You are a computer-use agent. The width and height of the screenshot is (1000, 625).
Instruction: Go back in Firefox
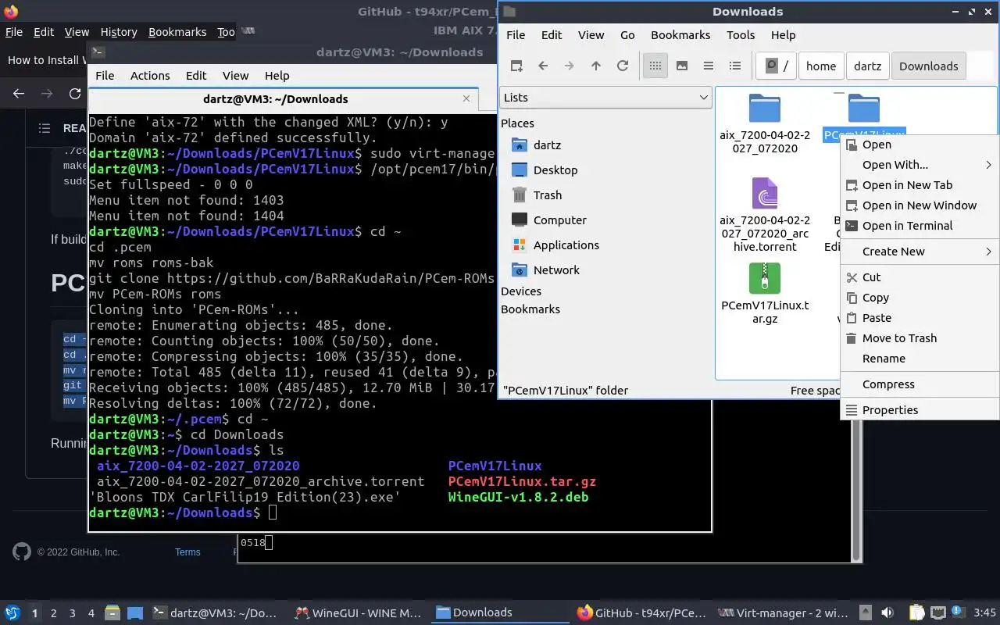tap(19, 94)
